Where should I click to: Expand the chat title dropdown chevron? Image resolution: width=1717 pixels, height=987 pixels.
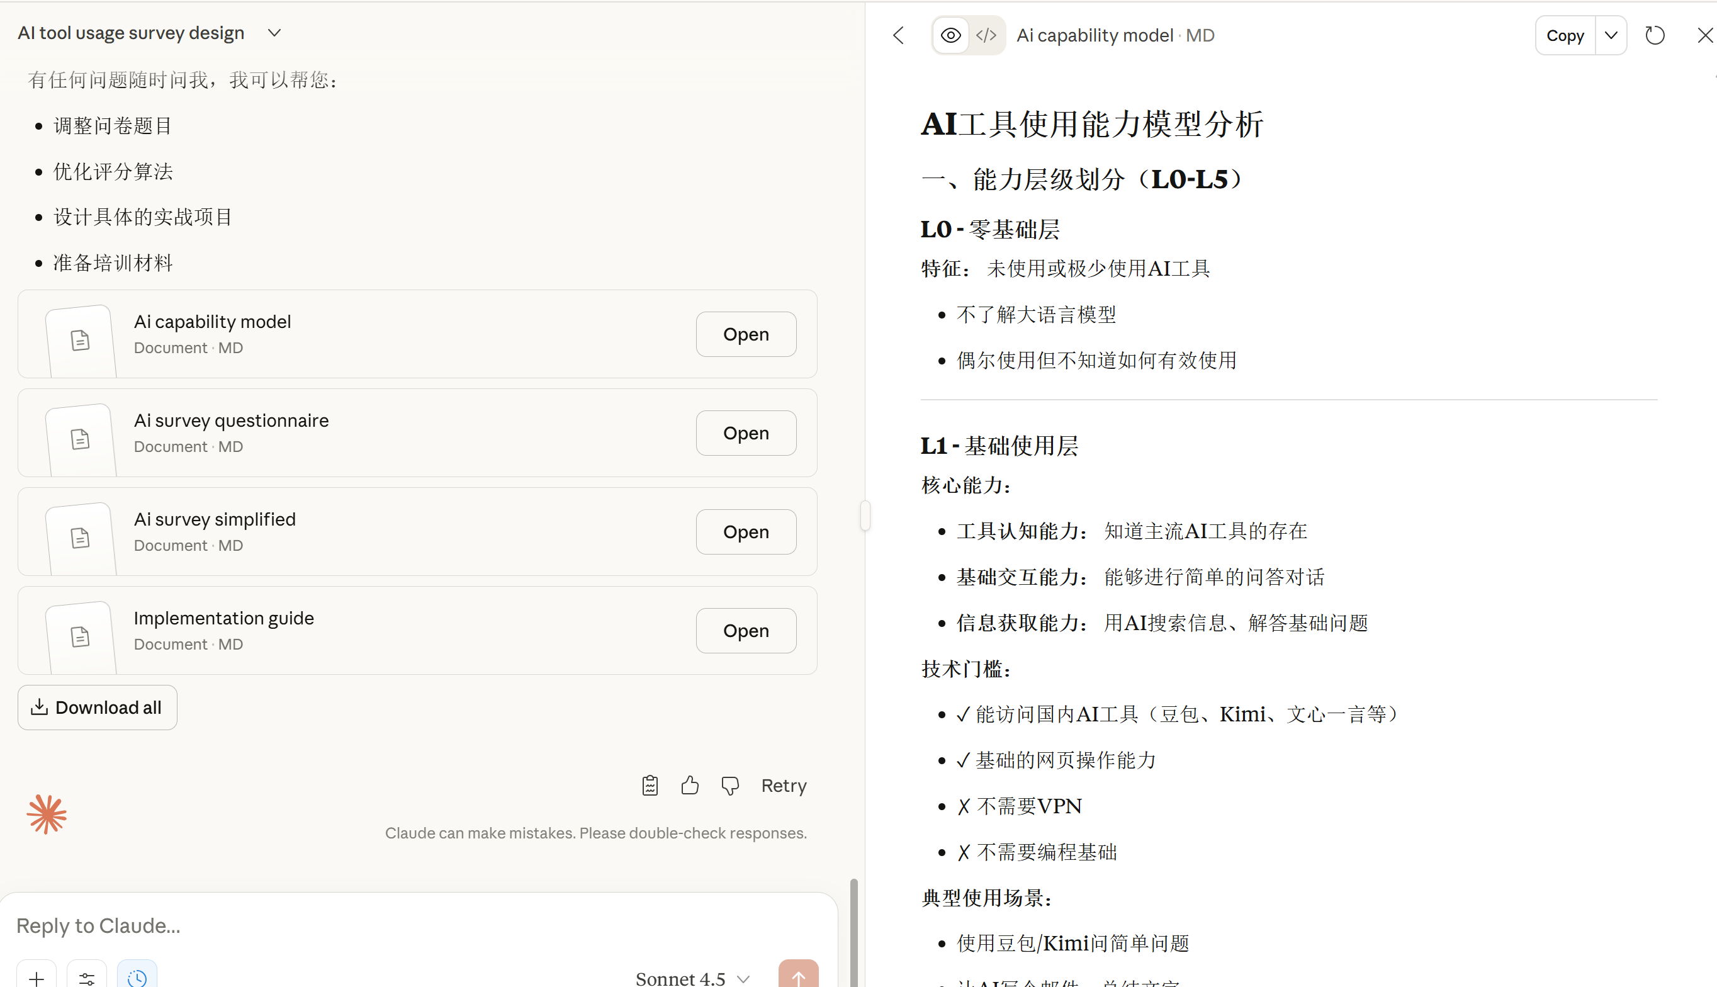click(274, 33)
